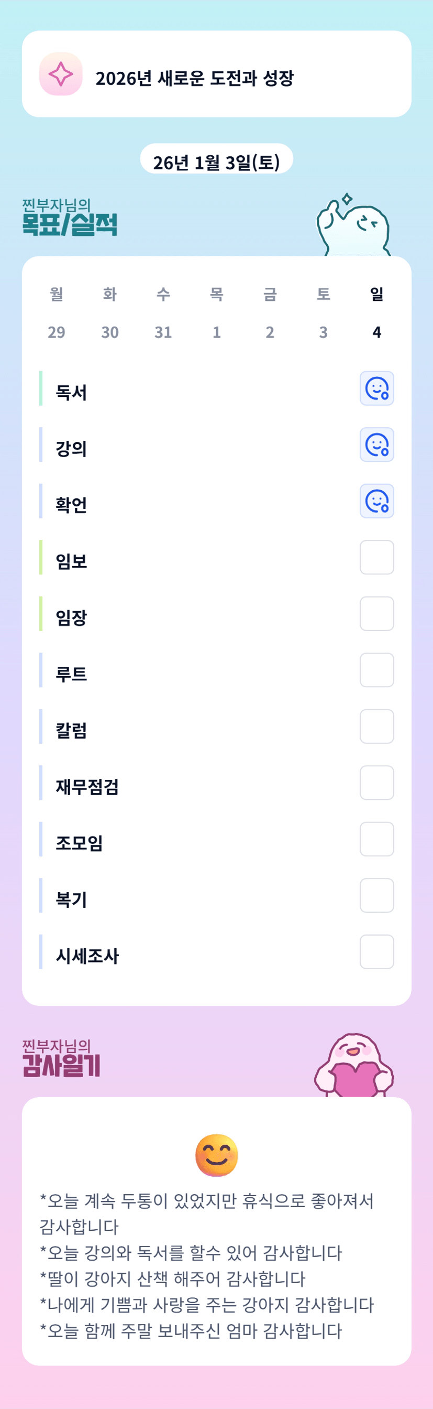The image size is (433, 1409).
Task: Select Sunday the 4th in the week row
Action: pos(377,332)
